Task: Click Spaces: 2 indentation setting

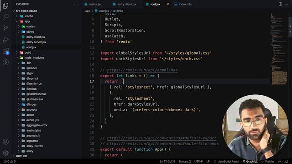Action: 184,161
